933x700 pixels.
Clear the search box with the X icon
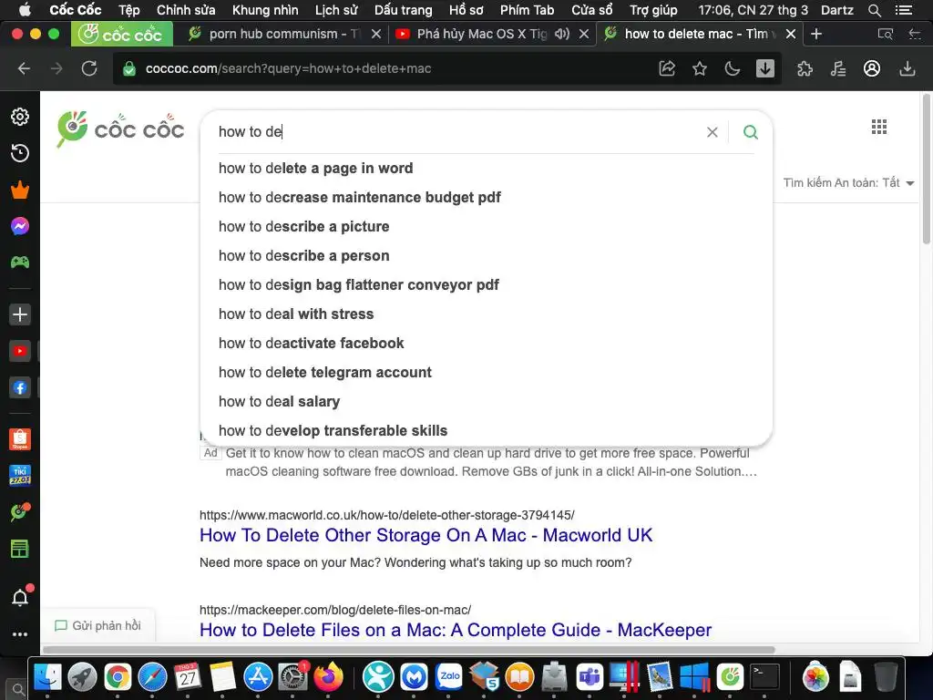pos(713,132)
